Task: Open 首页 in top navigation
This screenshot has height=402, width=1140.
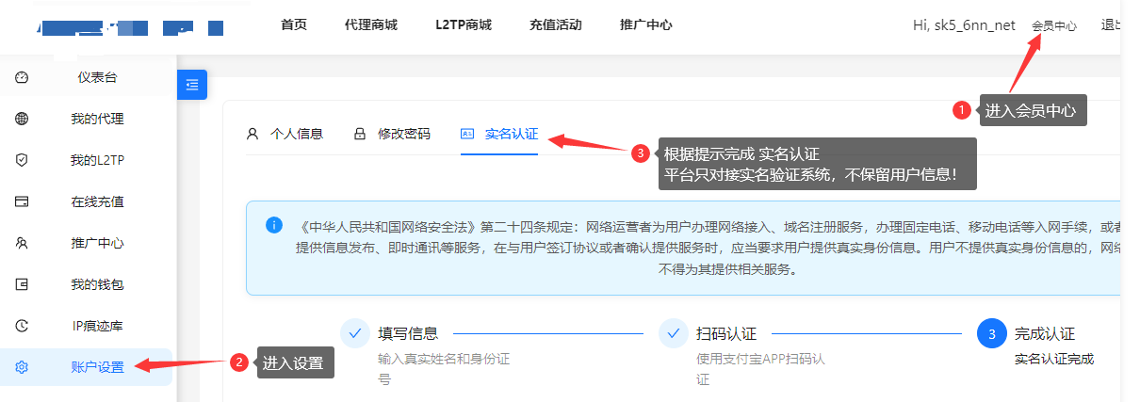Action: (294, 24)
